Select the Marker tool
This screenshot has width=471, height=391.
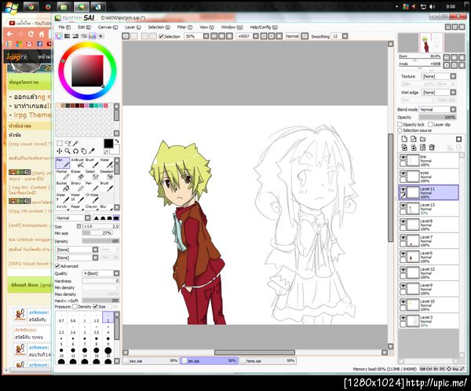[x=63, y=174]
